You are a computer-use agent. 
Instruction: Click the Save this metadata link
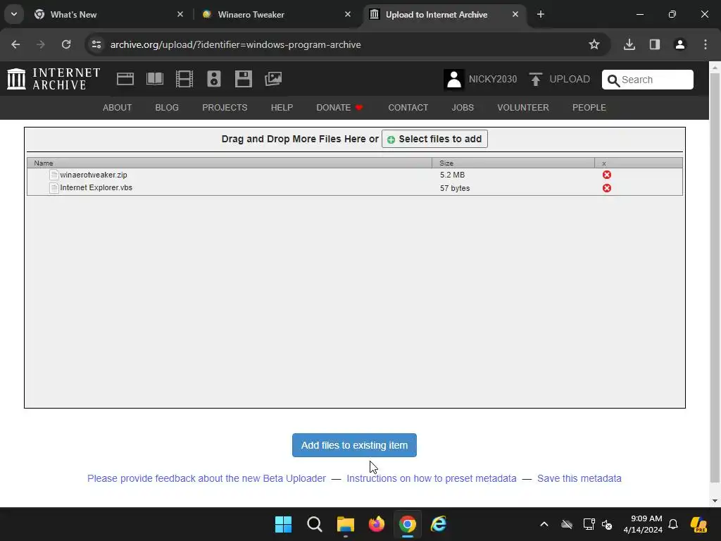[x=579, y=478]
